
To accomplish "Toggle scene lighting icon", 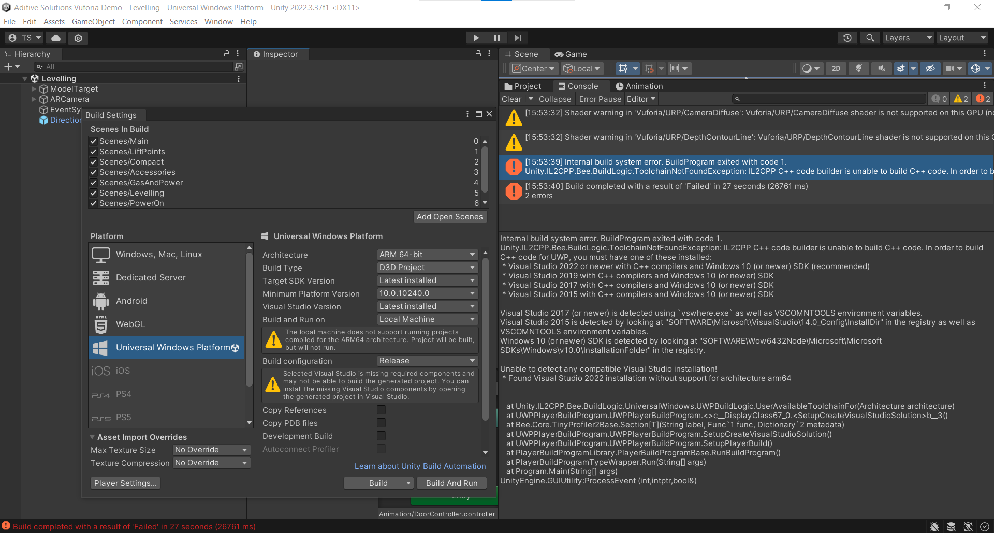I will point(859,68).
